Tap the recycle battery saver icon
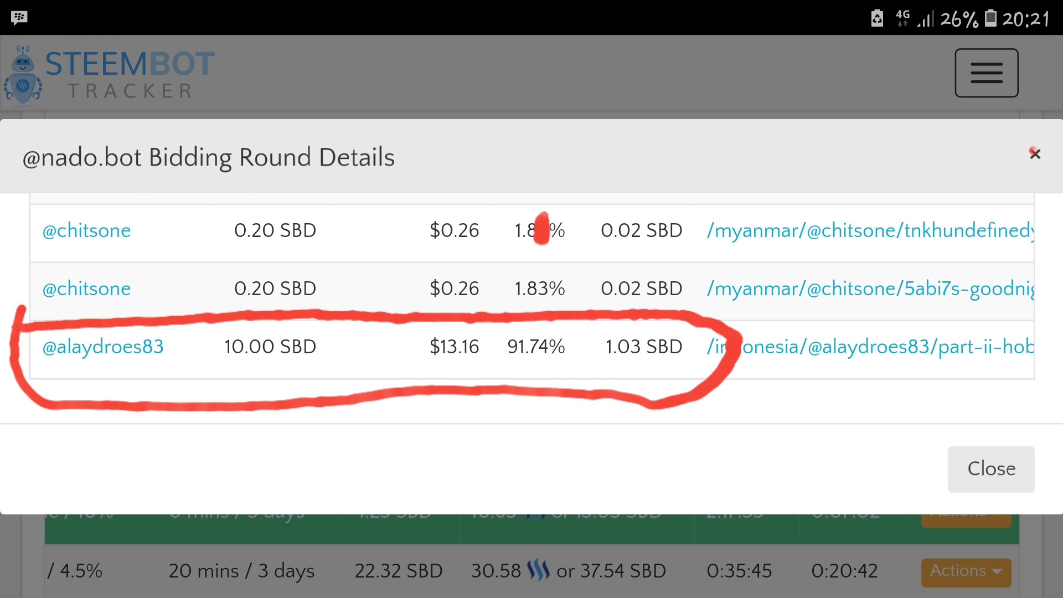 tap(877, 18)
